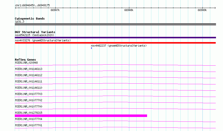Click the MIER1|NM_001278215 transcript label

click(x=29, y=113)
